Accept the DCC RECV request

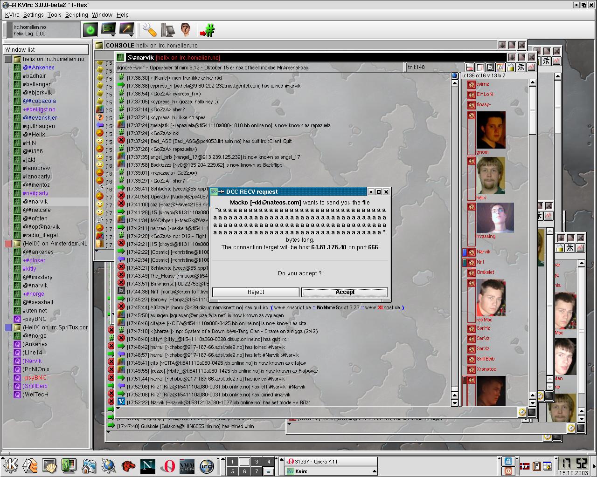click(345, 292)
